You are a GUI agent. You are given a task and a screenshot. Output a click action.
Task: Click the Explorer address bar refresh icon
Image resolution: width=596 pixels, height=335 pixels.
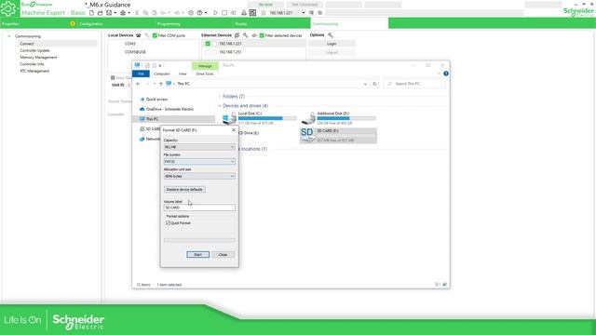point(374,84)
